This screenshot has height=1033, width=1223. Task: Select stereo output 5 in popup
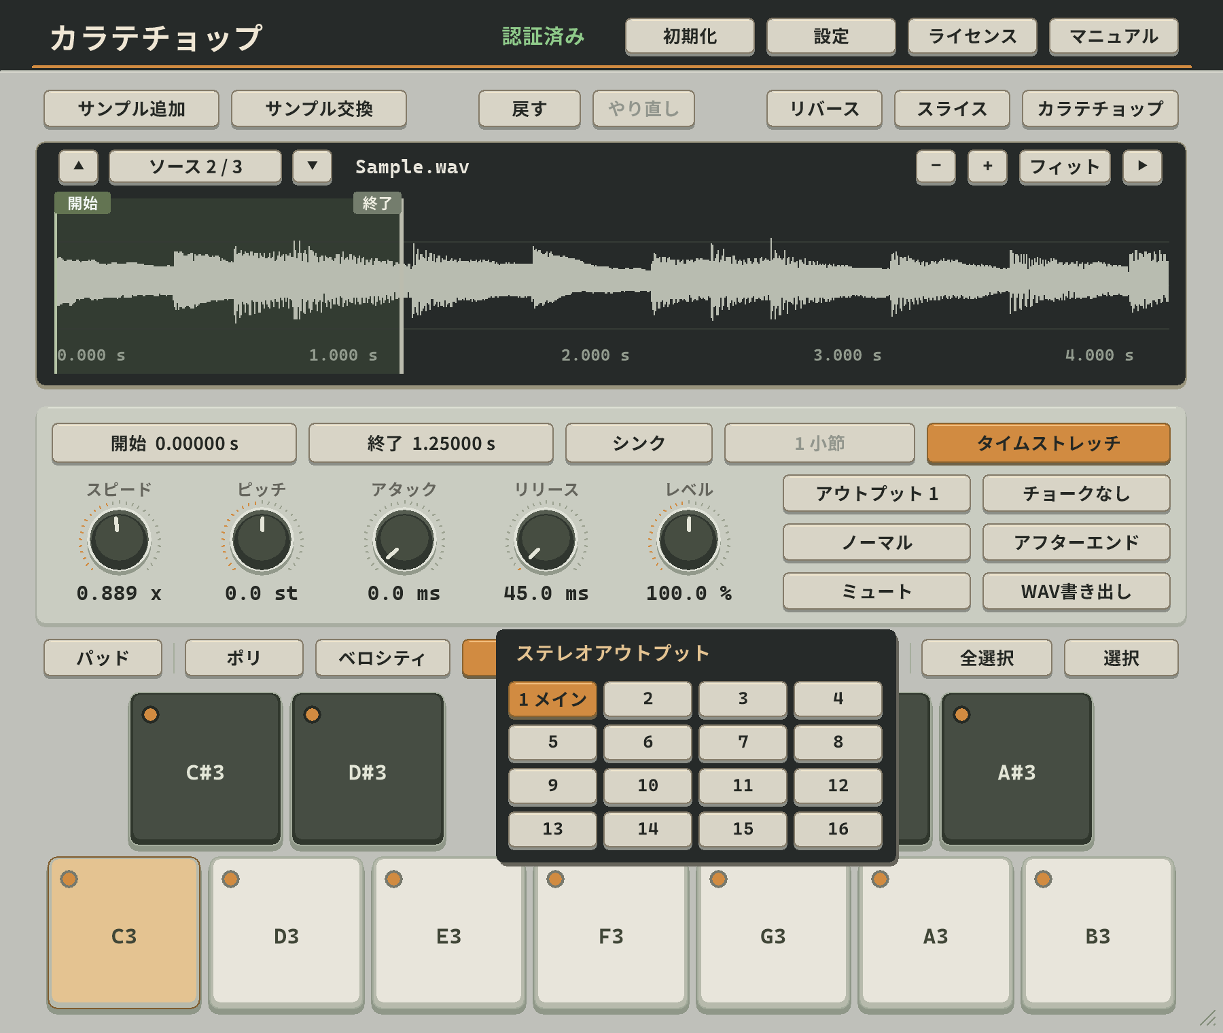click(552, 742)
